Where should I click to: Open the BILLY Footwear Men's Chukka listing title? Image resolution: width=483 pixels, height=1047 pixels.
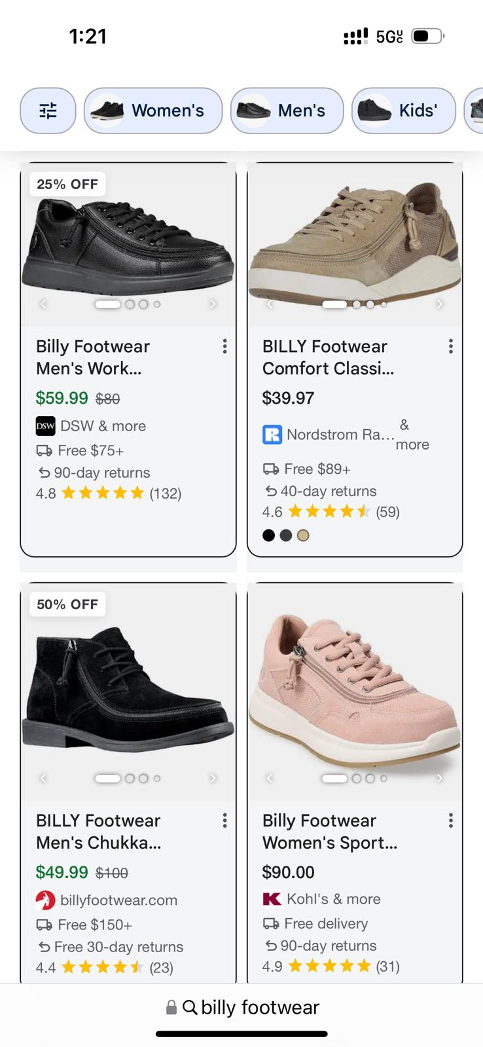click(x=98, y=832)
